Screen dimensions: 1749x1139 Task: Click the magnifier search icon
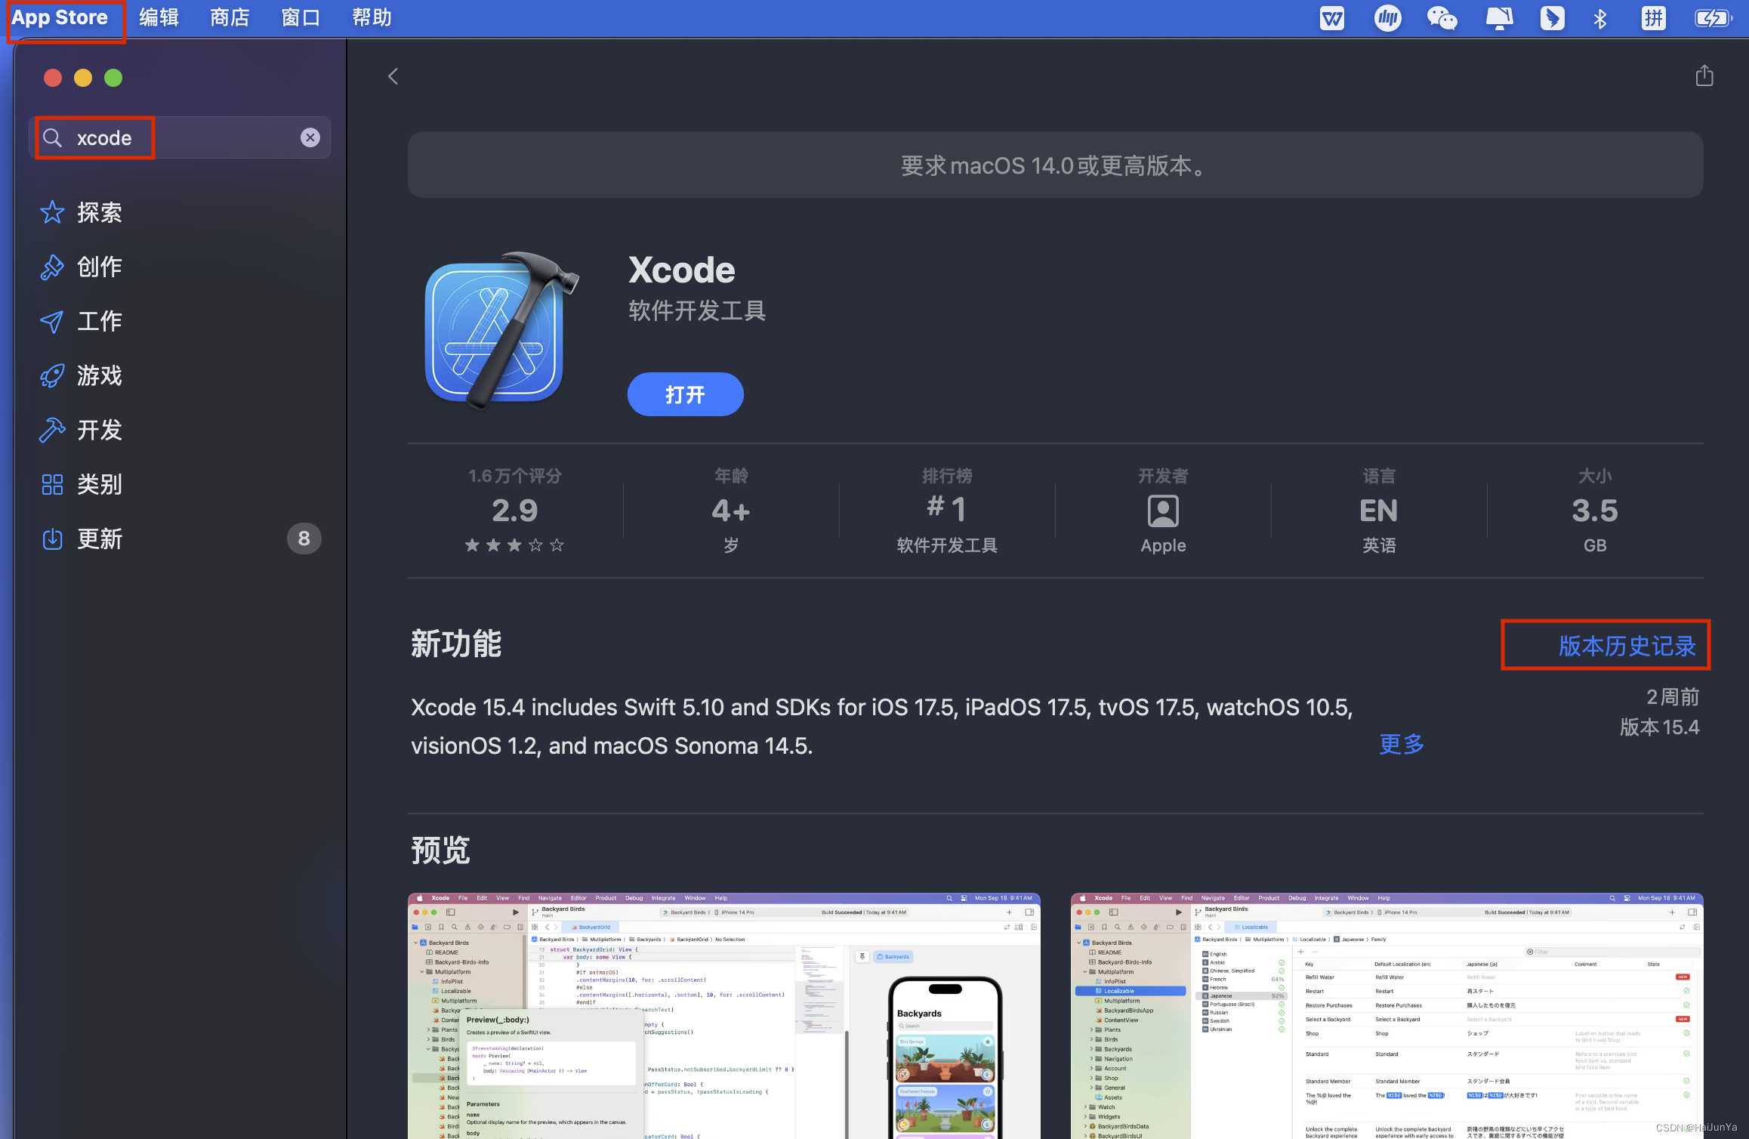52,137
